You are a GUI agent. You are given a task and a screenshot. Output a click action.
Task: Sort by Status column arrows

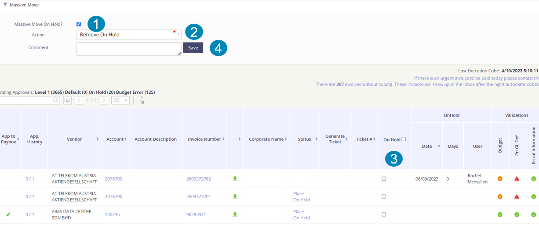click(317, 139)
